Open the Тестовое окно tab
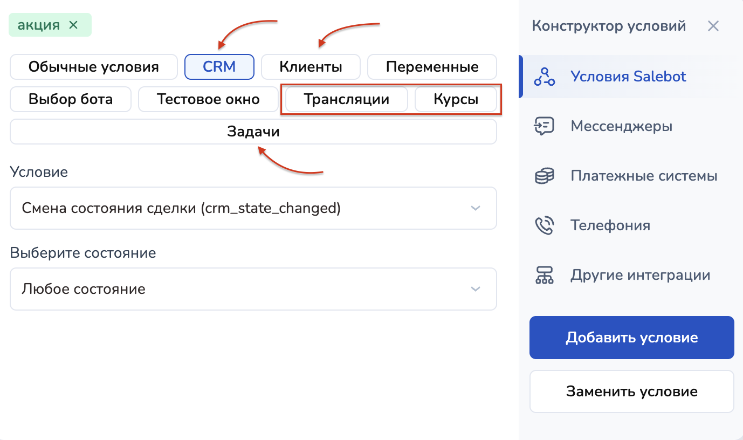 coord(208,99)
